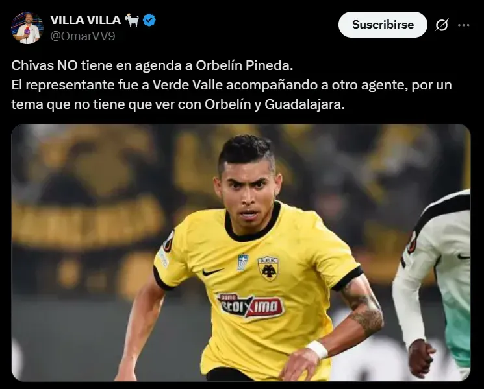Click the tweet text about Chivas
This screenshot has height=389, width=484.
pos(231,85)
